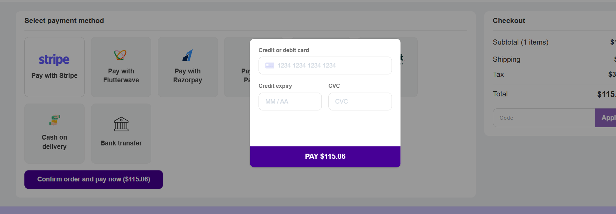
Task: Click the Razorpay logo icon
Action: (x=187, y=55)
